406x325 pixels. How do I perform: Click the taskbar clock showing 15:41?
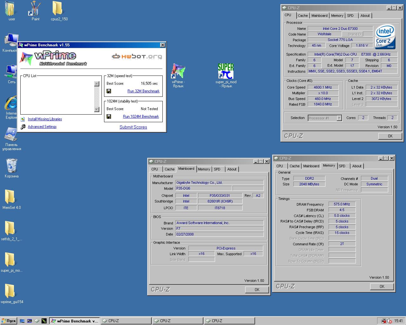point(399,321)
